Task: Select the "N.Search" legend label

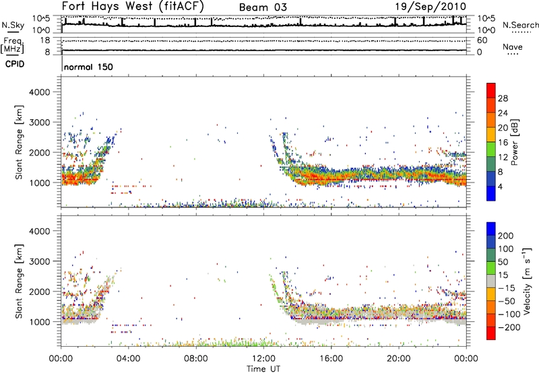Action: pos(520,25)
